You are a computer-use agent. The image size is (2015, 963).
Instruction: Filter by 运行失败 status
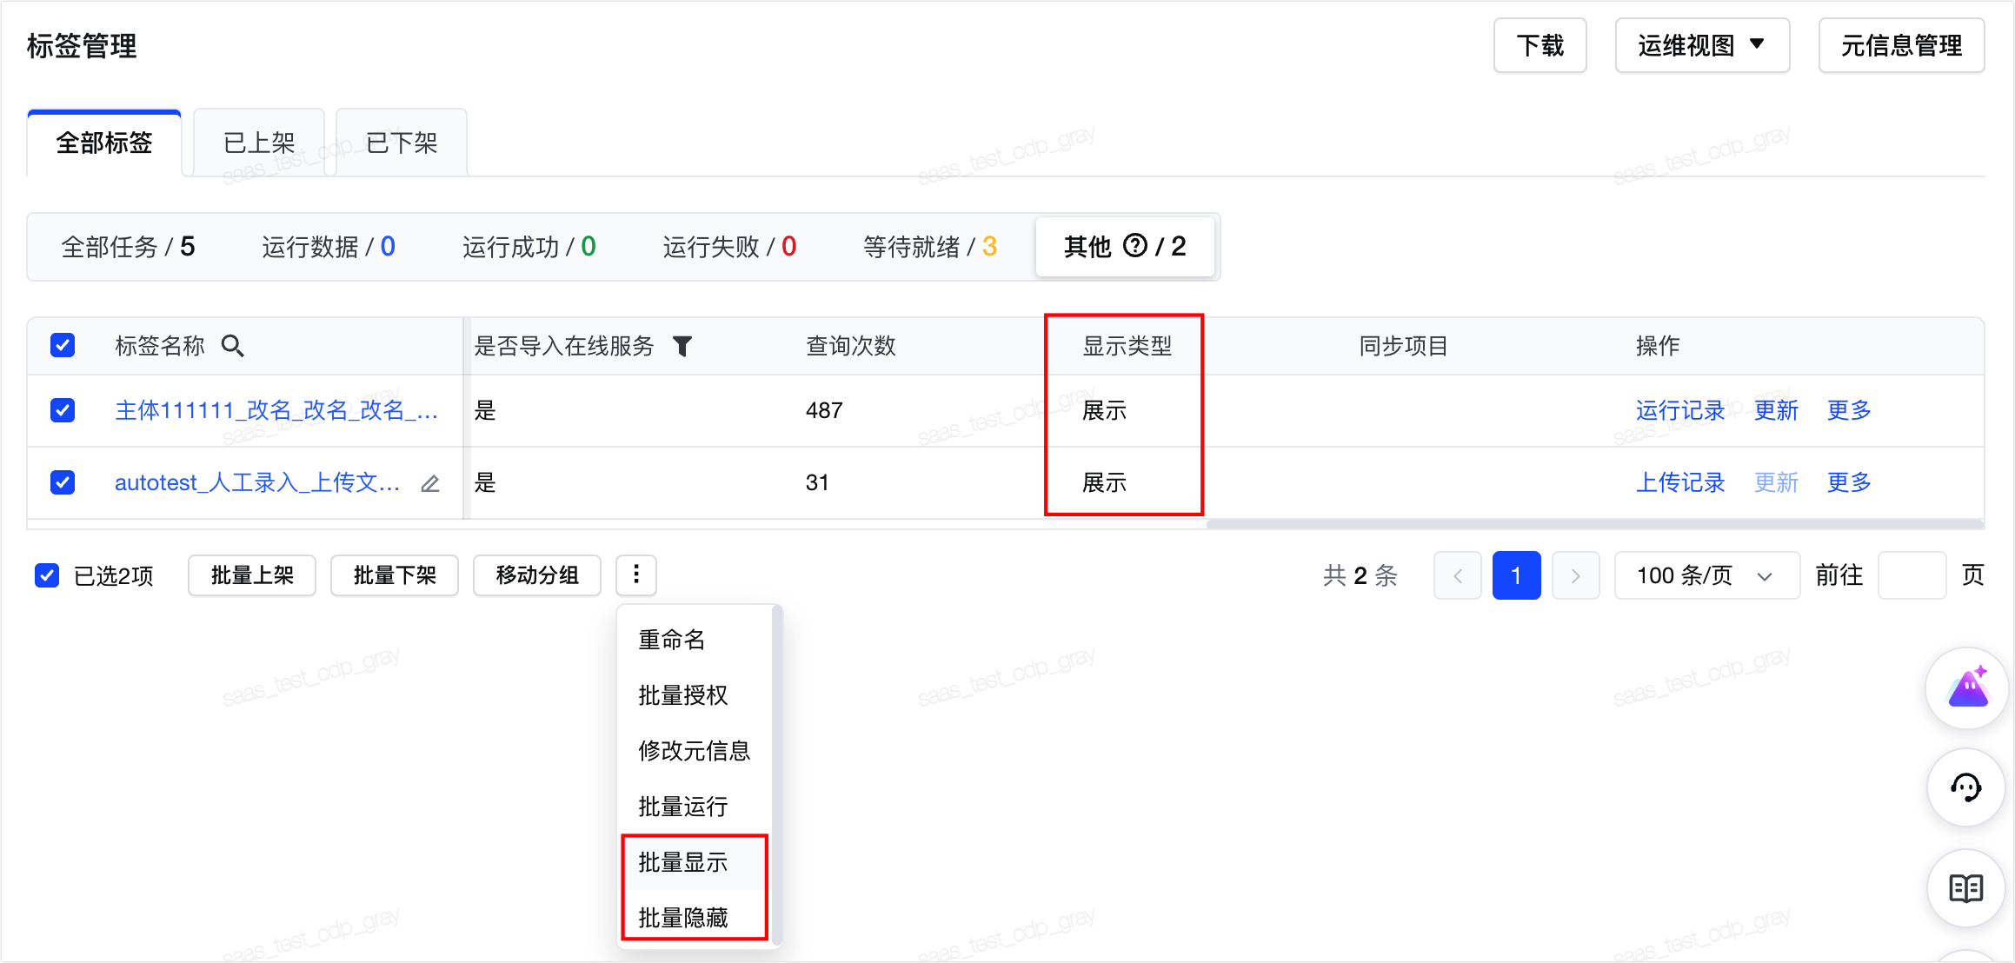tap(730, 247)
